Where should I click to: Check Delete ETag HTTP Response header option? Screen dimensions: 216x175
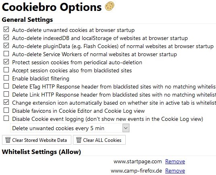pyautogui.click(x=6, y=86)
